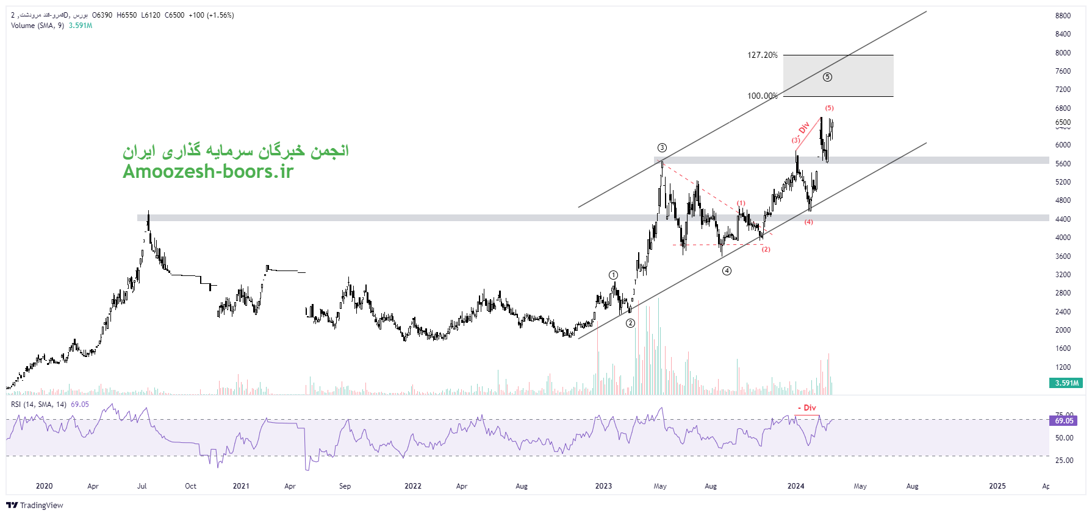1092x516 pixels.
Task: Click the red (1) sub-wave label
Action: 741,203
